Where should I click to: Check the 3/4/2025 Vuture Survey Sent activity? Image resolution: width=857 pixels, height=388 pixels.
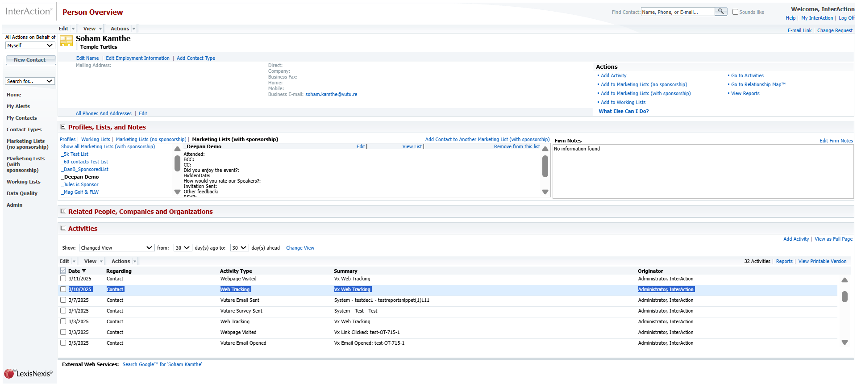[63, 311]
